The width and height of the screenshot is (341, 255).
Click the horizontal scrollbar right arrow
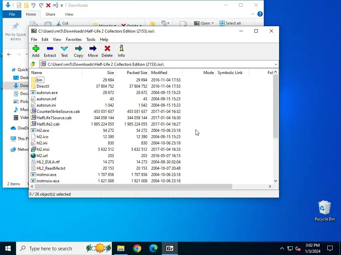coord(270,187)
